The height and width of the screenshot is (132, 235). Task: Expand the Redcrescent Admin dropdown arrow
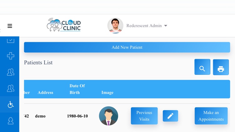pyautogui.click(x=166, y=26)
